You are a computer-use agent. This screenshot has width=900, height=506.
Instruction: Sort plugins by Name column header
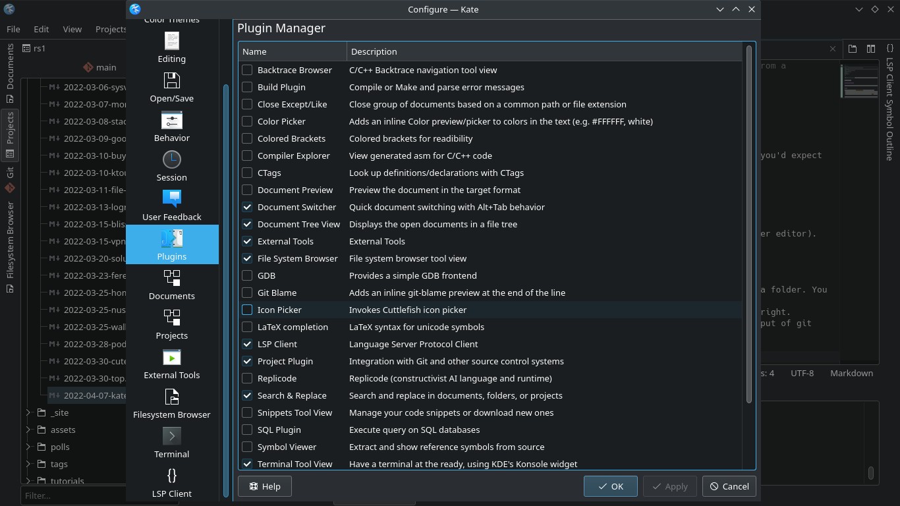(x=293, y=51)
